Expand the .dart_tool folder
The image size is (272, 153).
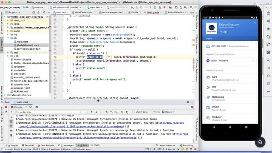click(x=8, y=20)
